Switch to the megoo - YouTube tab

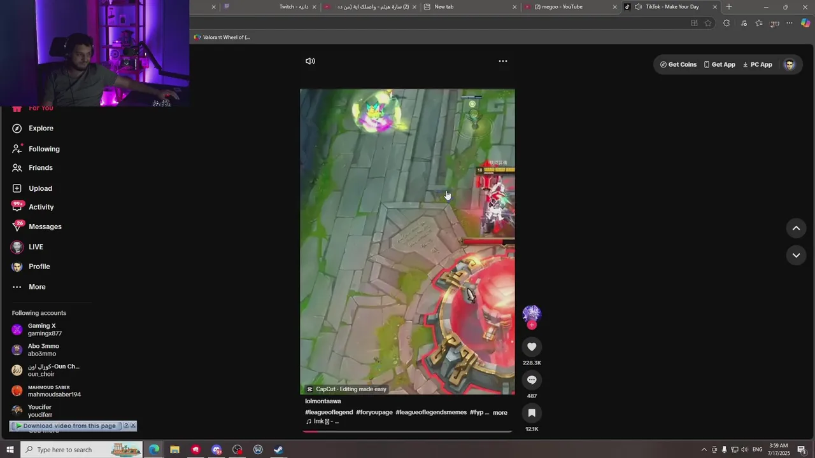pyautogui.click(x=570, y=7)
